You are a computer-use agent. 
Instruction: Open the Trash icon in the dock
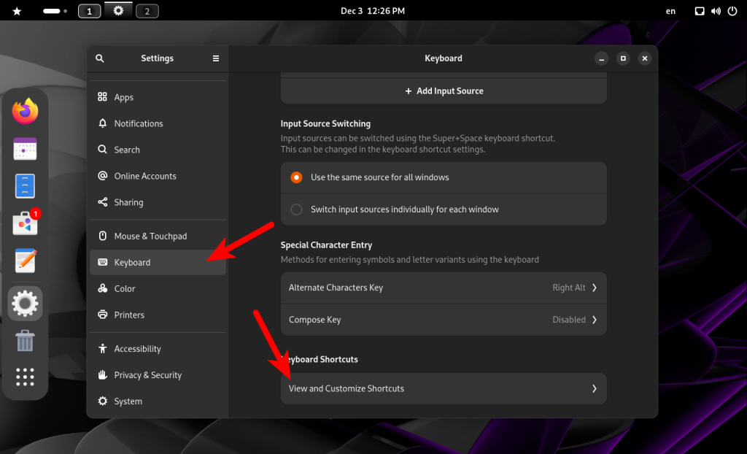[25, 340]
